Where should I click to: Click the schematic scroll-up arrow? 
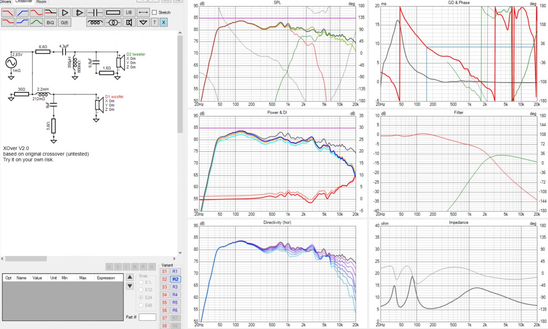coord(180,33)
